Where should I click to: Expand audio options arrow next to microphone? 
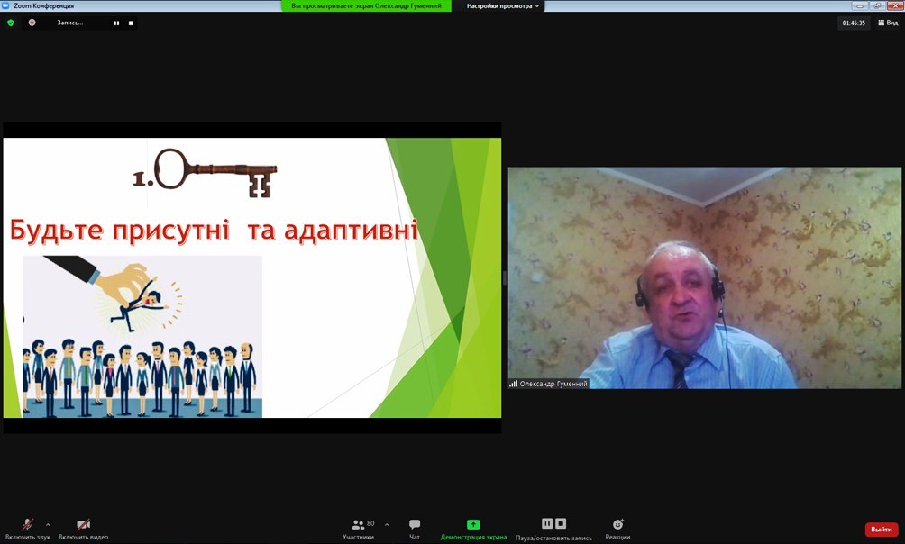(48, 524)
